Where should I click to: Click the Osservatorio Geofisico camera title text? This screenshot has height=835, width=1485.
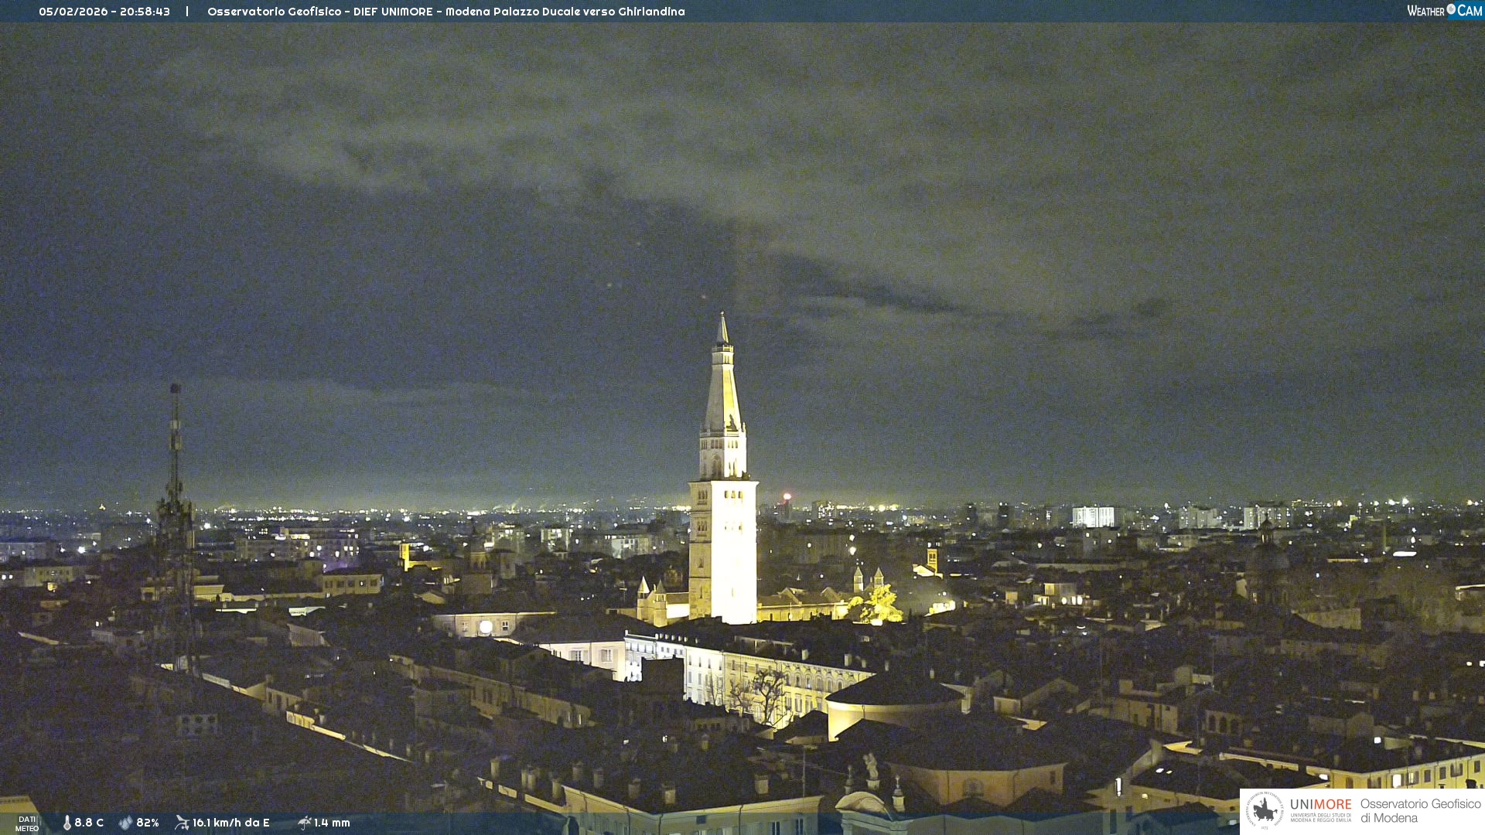[445, 12]
